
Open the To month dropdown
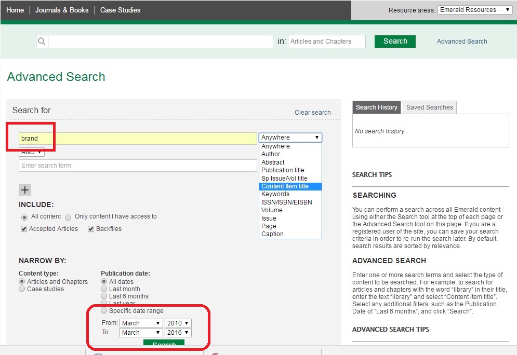(141, 333)
